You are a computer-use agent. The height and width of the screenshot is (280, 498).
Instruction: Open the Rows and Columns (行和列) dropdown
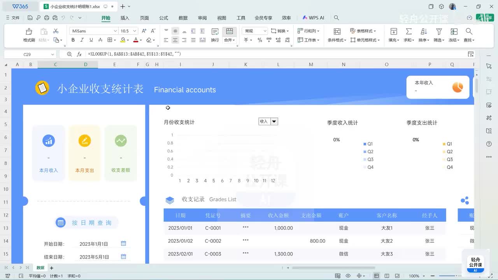click(309, 31)
